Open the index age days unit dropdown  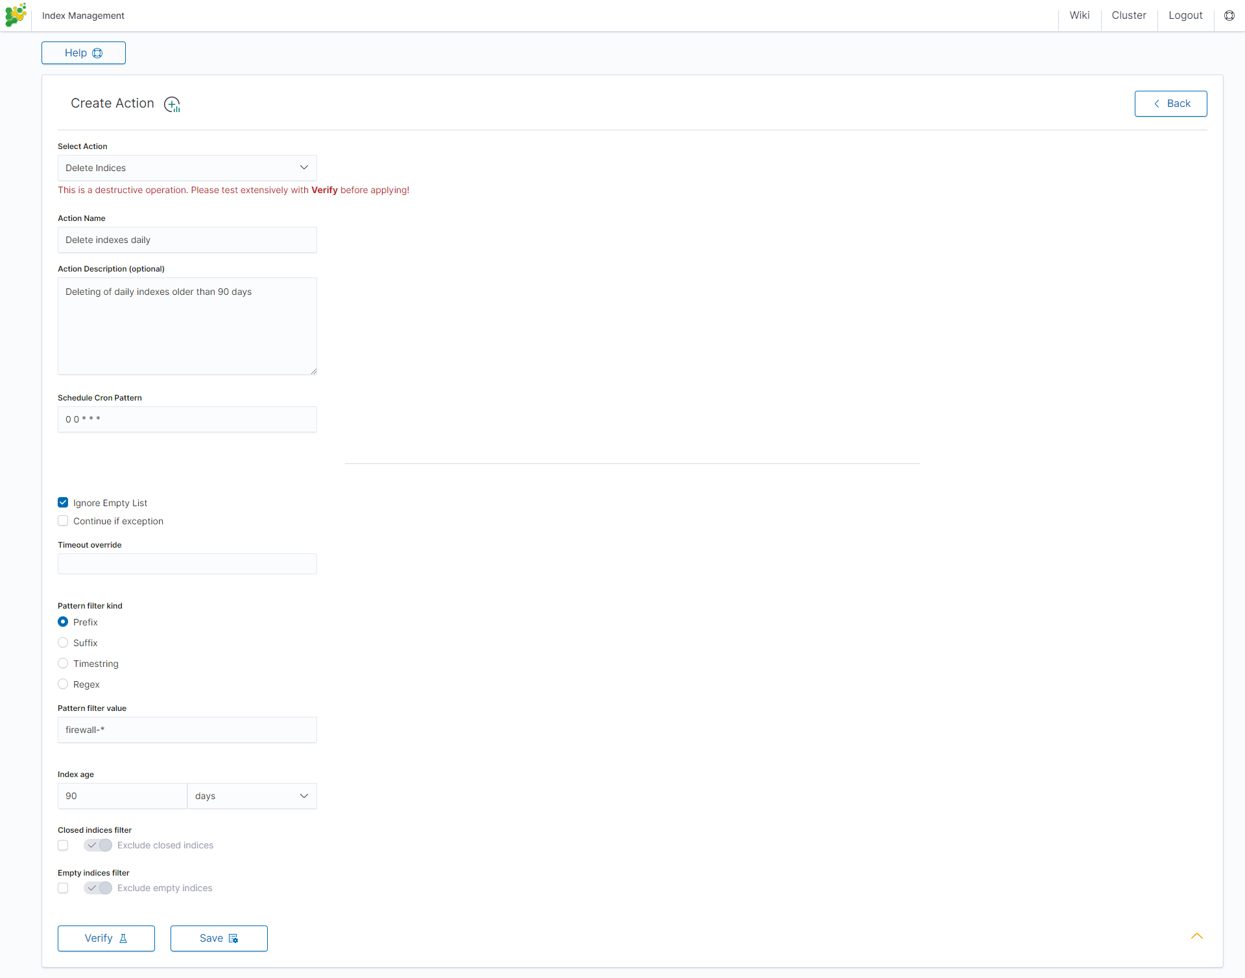click(252, 796)
